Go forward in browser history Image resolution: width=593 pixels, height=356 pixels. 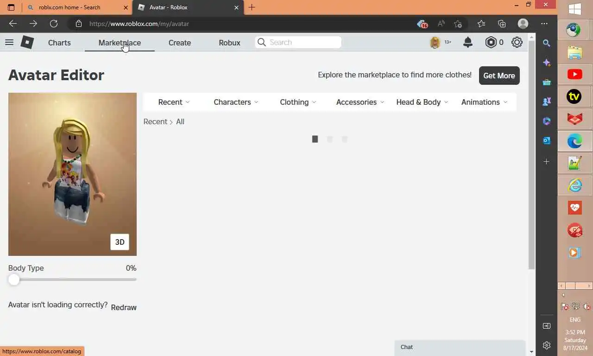point(33,24)
